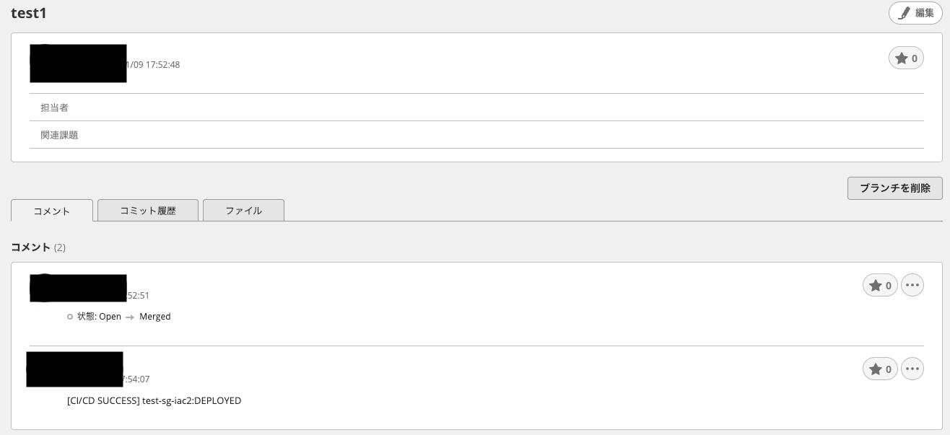The height and width of the screenshot is (435, 950).
Task: Star the Open to Merged status comment
Action: click(879, 286)
